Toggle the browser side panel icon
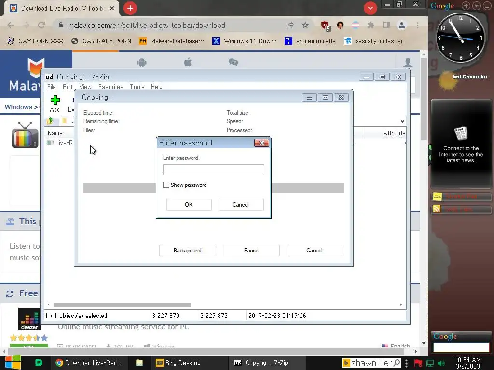 (386, 25)
